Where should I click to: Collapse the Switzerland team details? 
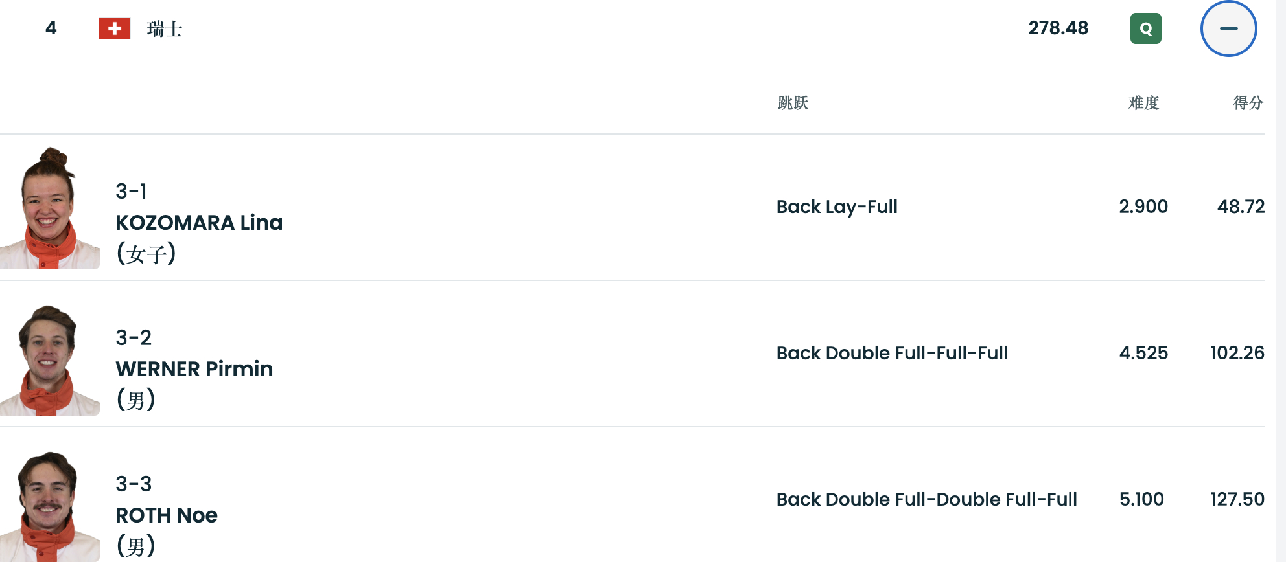[x=1228, y=28]
